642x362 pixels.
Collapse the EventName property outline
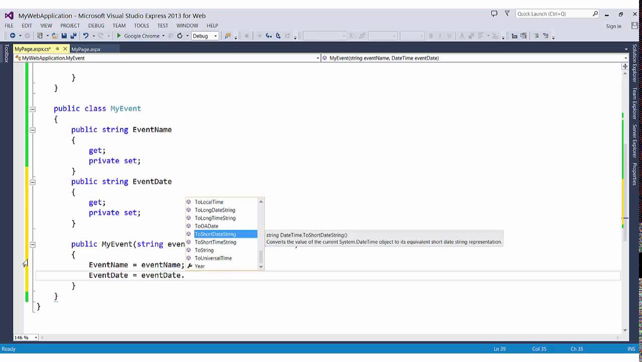coord(33,130)
